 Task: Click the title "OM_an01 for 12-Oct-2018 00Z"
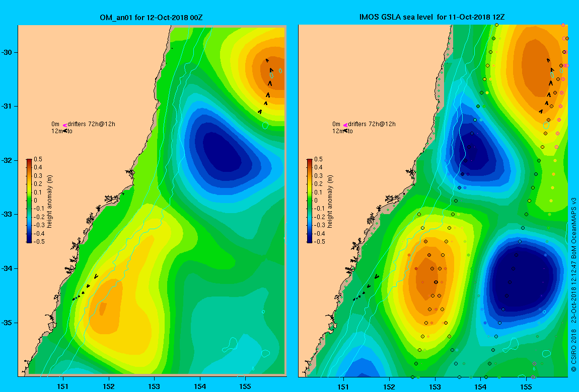click(151, 17)
